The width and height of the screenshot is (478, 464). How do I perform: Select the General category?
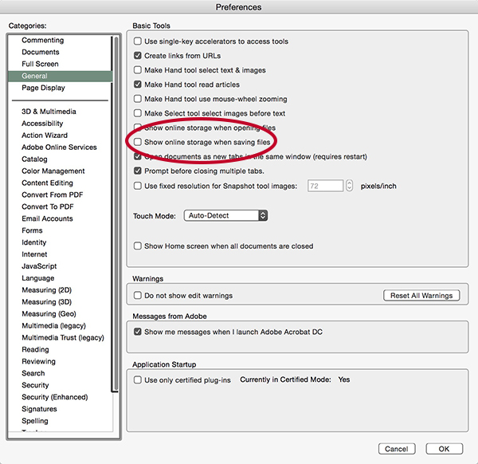click(60, 76)
